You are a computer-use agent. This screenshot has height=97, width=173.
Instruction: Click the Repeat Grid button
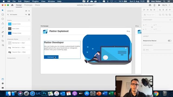tap(149, 15)
